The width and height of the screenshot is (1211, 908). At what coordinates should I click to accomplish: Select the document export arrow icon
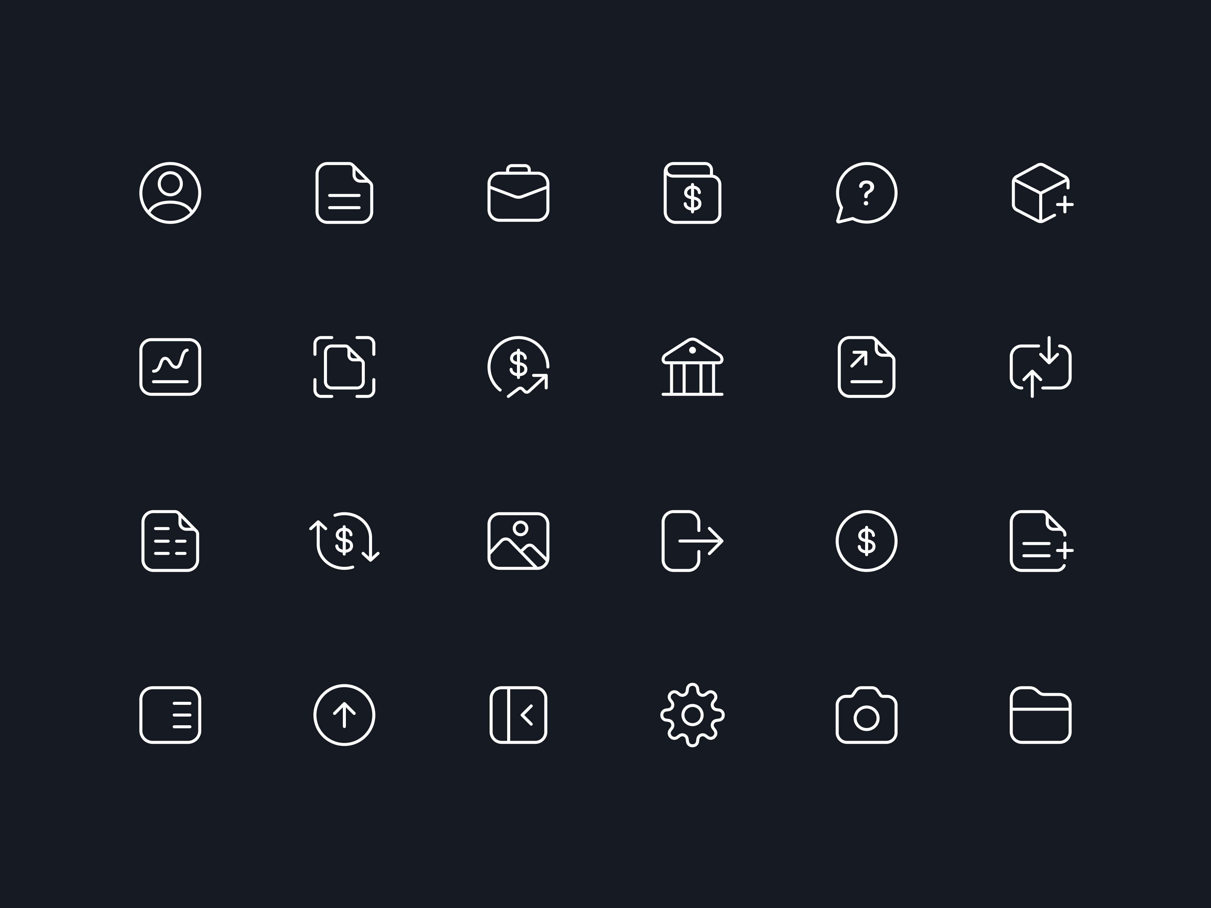[x=866, y=367]
